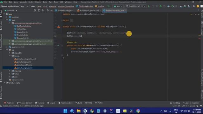Image resolution: width=203 pixels, height=114 pixels.
Task: Expand the drawable folder
Action: coord(10,53)
